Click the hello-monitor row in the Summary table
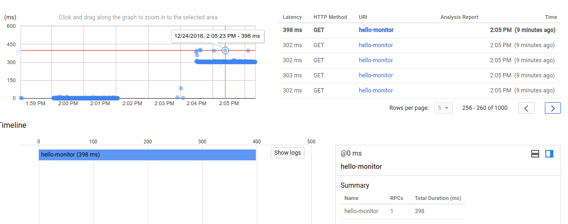Viewport: 568px width, 224px height. click(x=361, y=211)
